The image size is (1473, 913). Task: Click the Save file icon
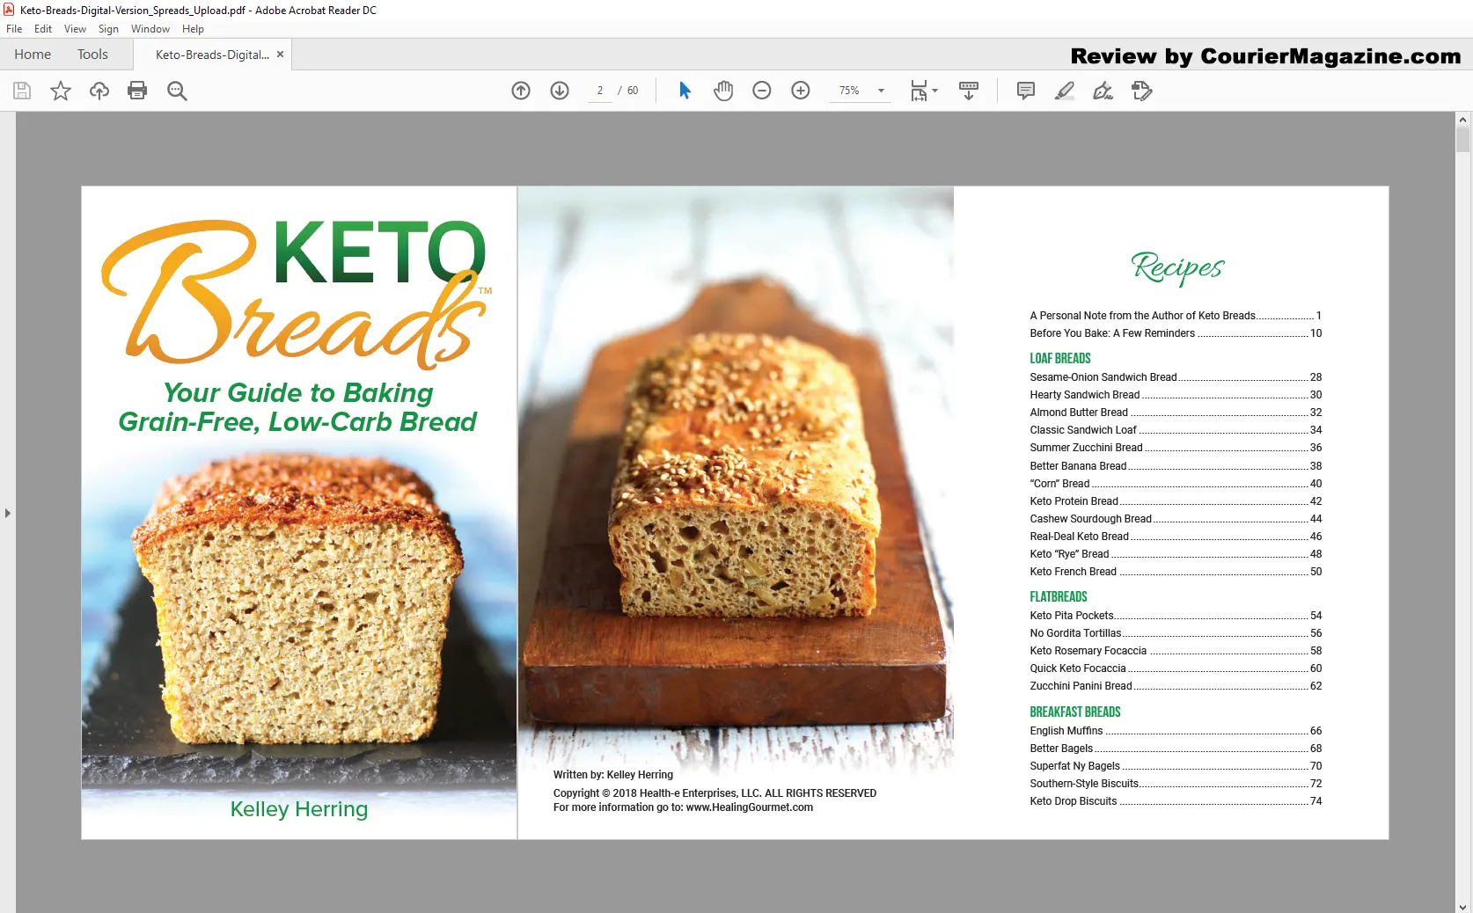(x=22, y=91)
